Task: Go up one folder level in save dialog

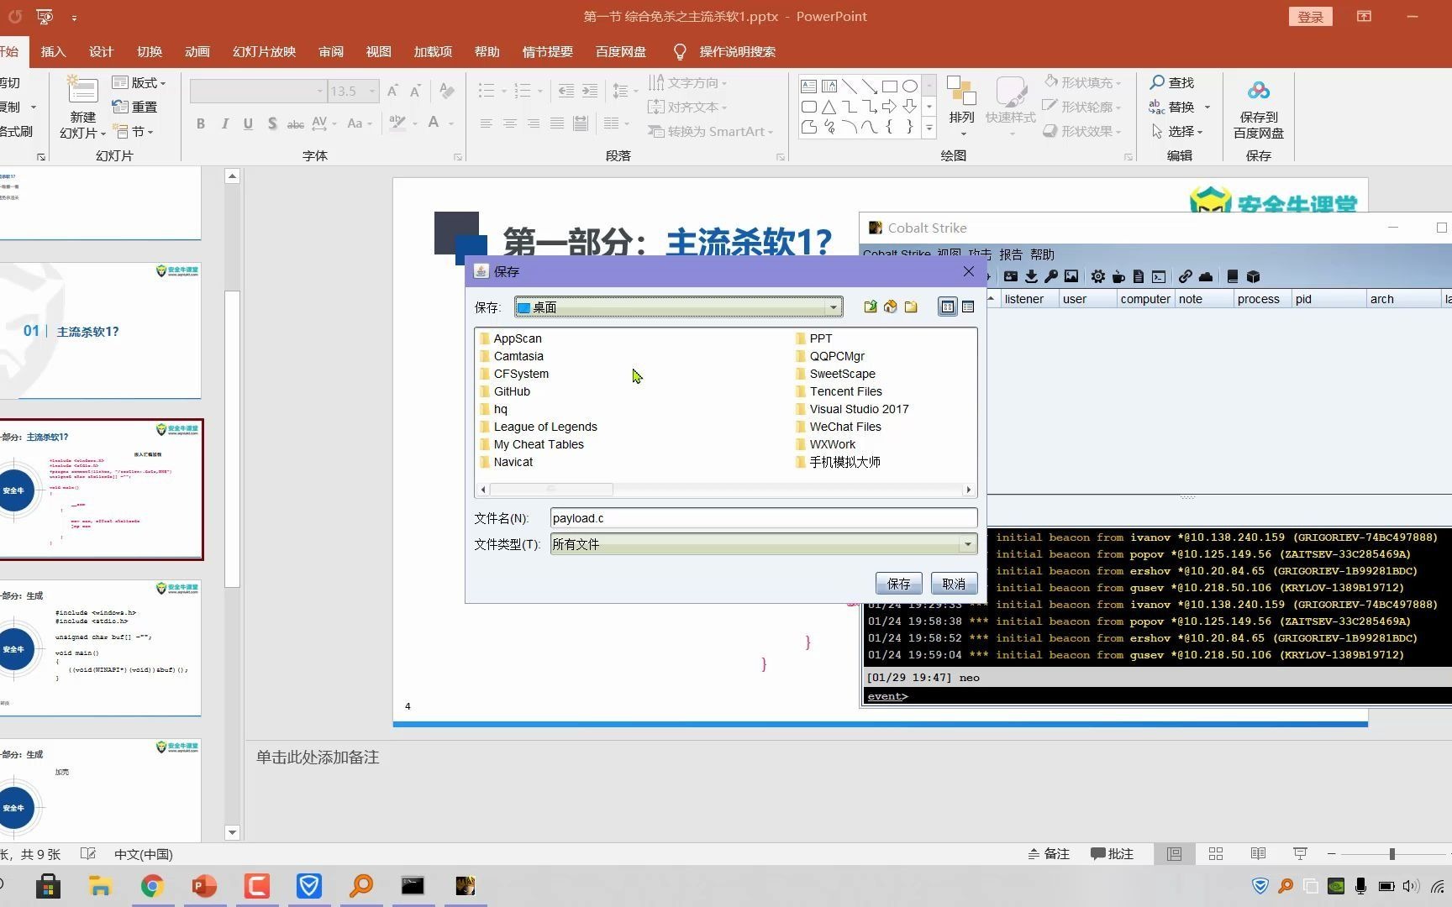Action: (x=871, y=307)
